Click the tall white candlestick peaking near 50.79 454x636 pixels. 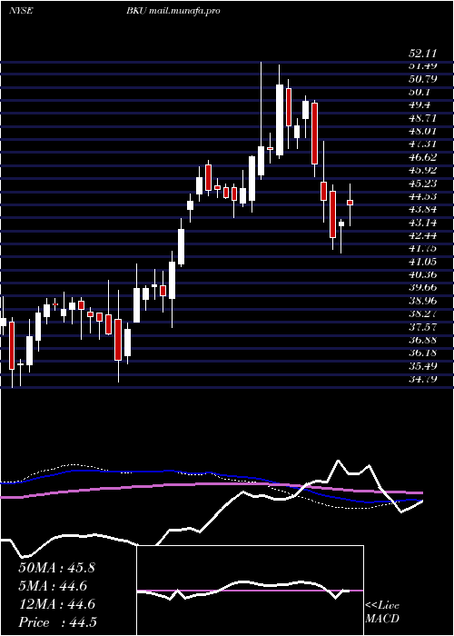280,120
